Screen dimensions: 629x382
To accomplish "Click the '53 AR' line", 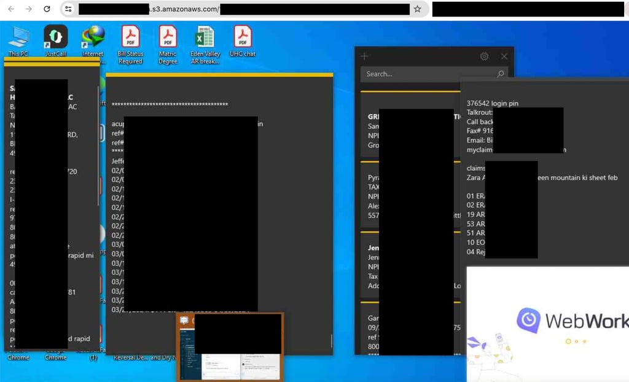I will point(476,224).
